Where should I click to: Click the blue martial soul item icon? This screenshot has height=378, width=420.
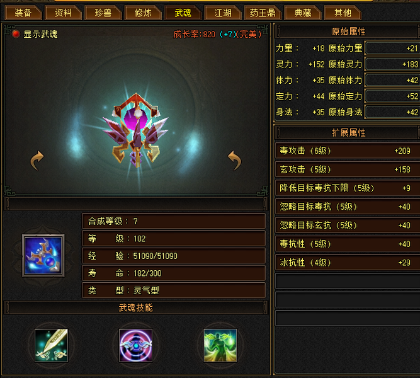43,256
